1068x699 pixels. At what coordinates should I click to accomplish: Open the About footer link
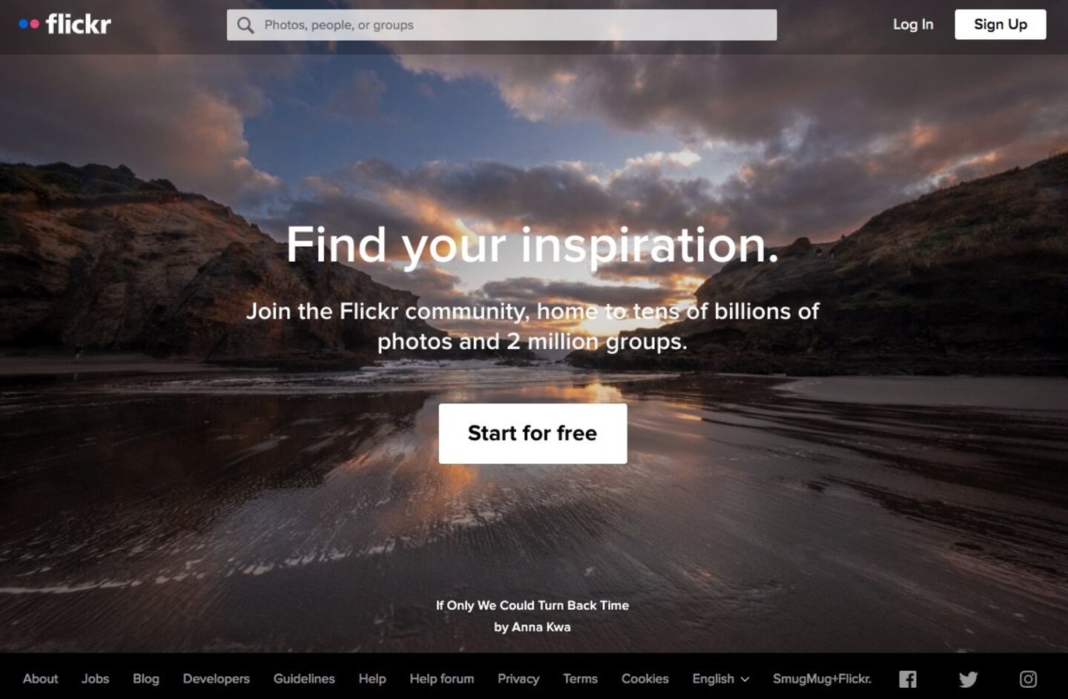[x=40, y=679]
